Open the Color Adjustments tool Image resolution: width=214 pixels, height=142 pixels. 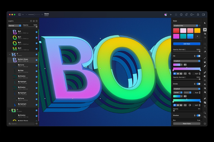[x=205, y=34]
